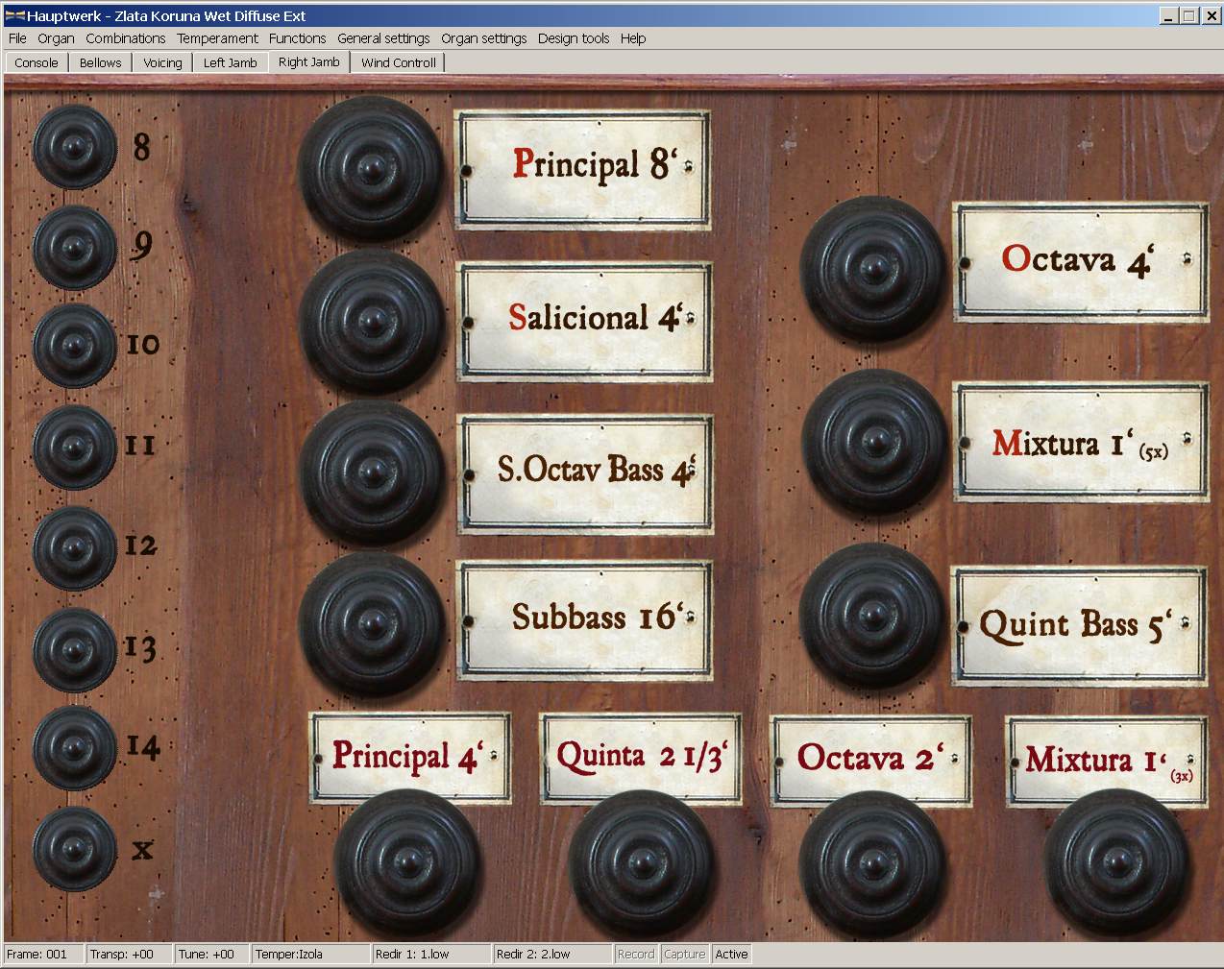
Task: Open the General settings menu
Action: pos(383,38)
